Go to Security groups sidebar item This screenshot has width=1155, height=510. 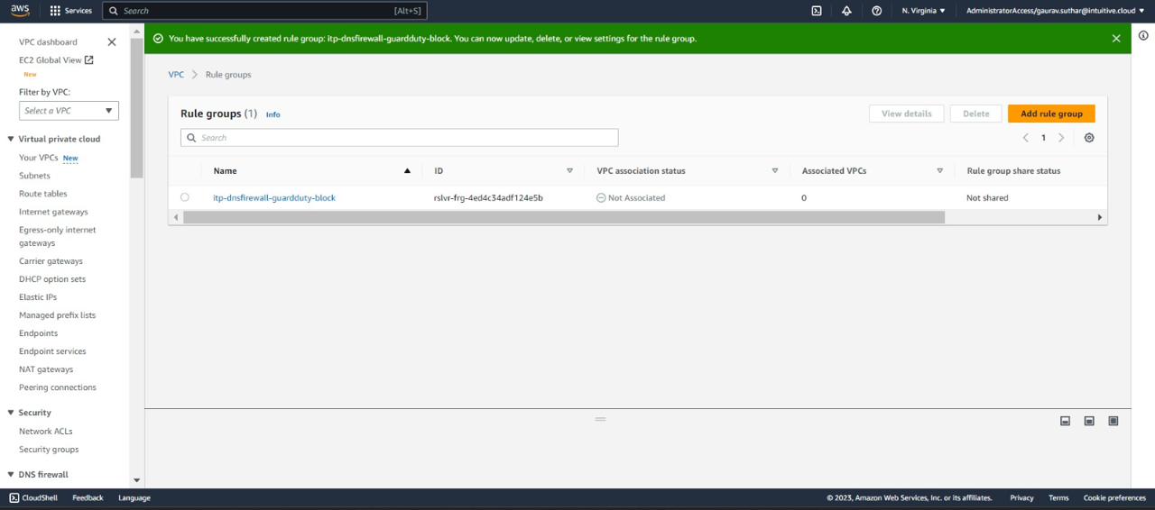49,450
